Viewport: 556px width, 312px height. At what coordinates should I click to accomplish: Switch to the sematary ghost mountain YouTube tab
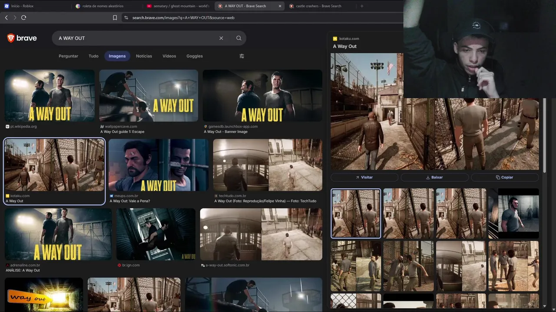coord(178,6)
